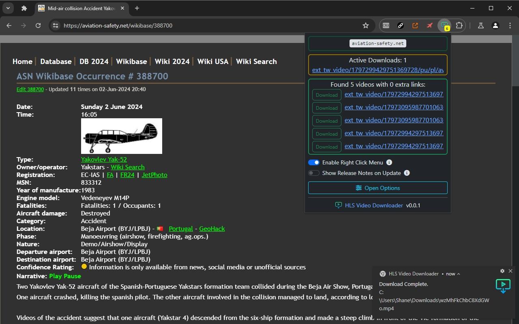
Task: Click the yellow confidence rating indicator
Action: tap(84, 266)
